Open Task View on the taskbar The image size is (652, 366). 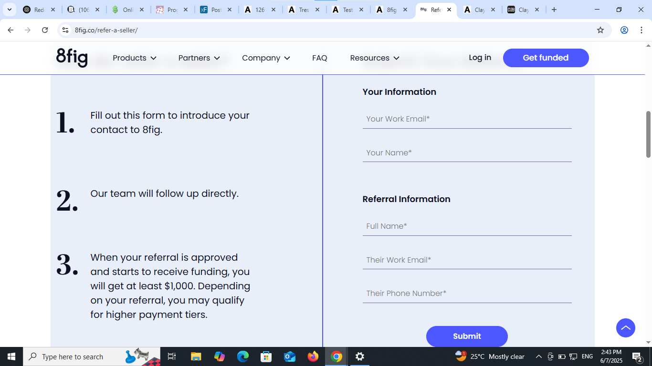(172, 356)
